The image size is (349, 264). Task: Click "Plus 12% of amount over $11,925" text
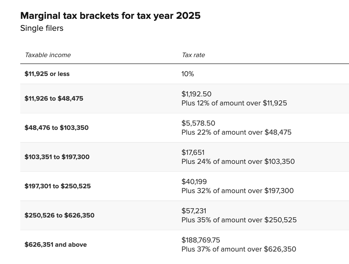[x=234, y=103]
